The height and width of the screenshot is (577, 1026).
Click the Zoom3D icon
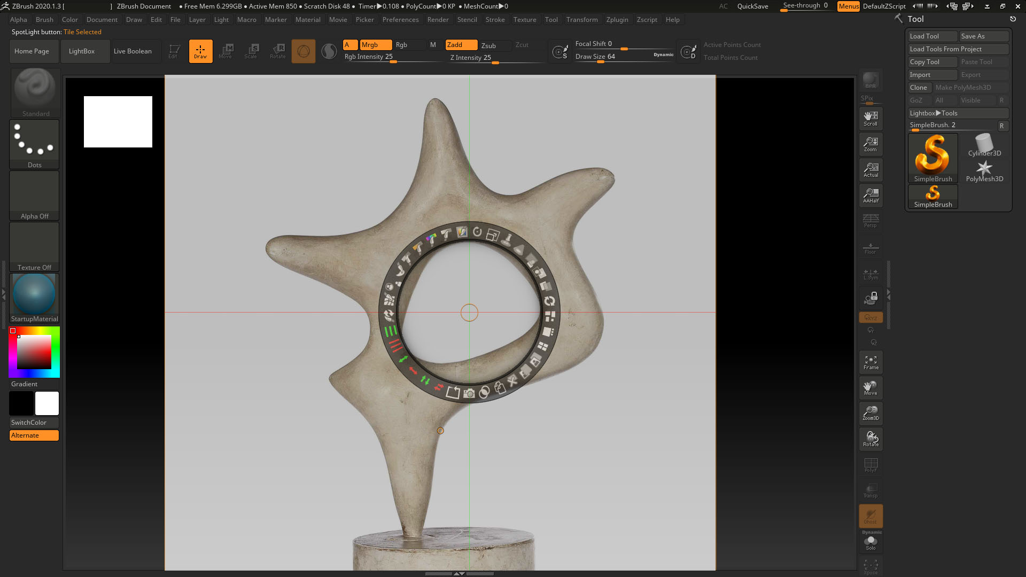click(x=870, y=413)
